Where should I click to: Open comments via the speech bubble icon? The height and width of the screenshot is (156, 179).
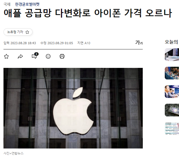pos(35,56)
